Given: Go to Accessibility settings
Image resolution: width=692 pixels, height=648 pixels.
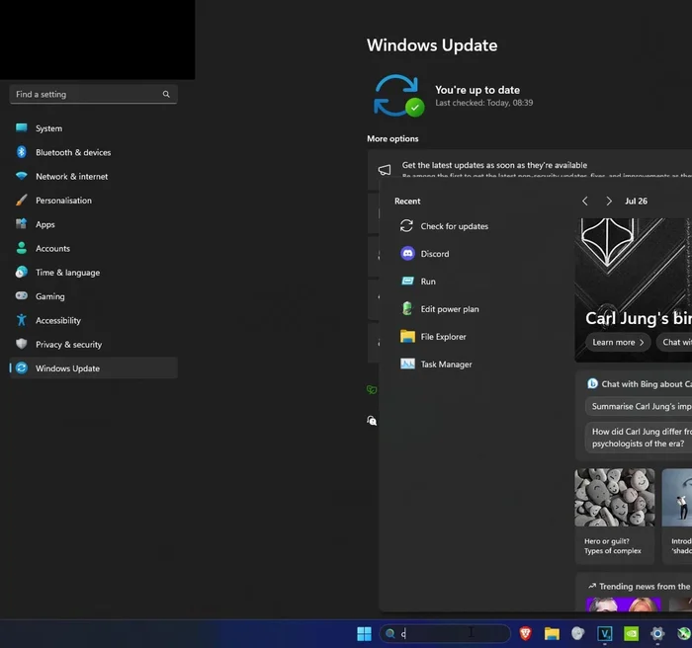Looking at the screenshot, I should 93,320.
